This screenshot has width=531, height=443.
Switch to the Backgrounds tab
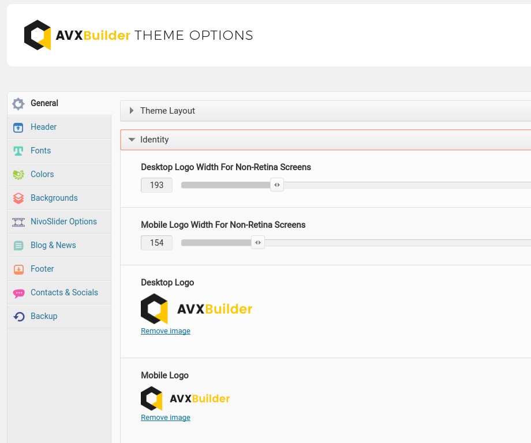54,198
